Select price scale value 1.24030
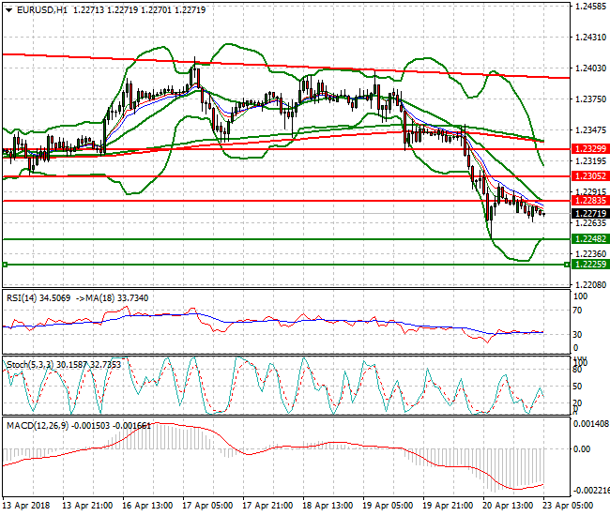This screenshot has height=516, width=610. [590, 68]
